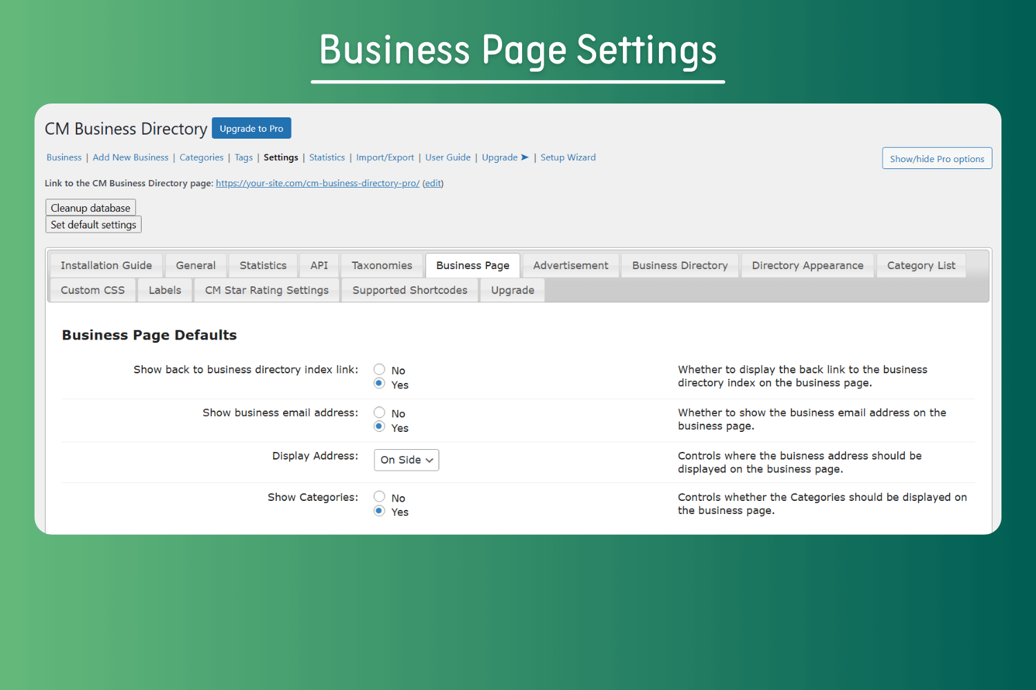Open Statistics link in top navigation
This screenshot has height=690, width=1036.
coord(327,157)
